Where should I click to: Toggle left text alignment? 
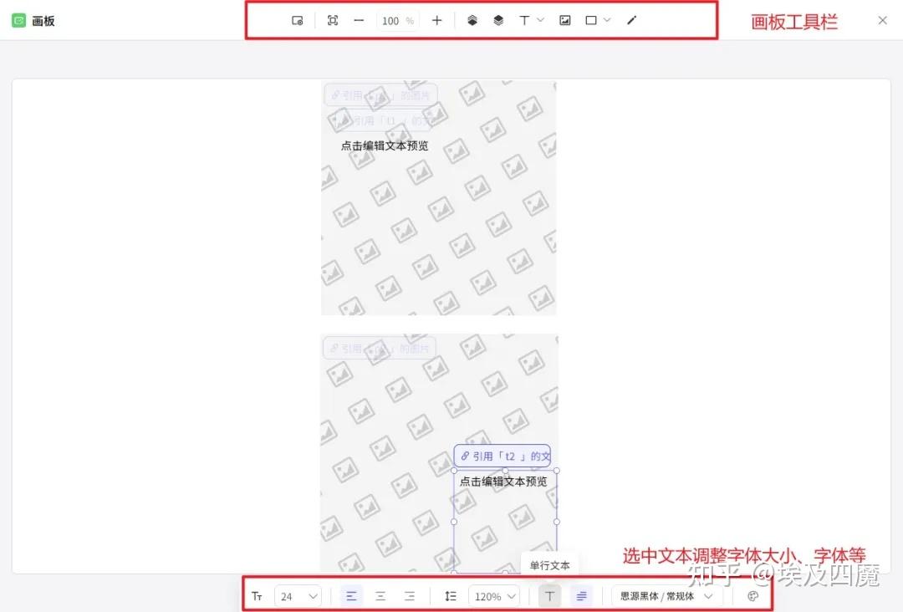tap(351, 596)
